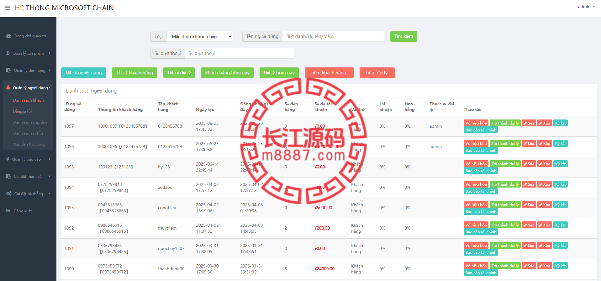Screen dimensions: 601x281
Task: Open Báo cáo tài chính for user 1097
Action: point(481,130)
